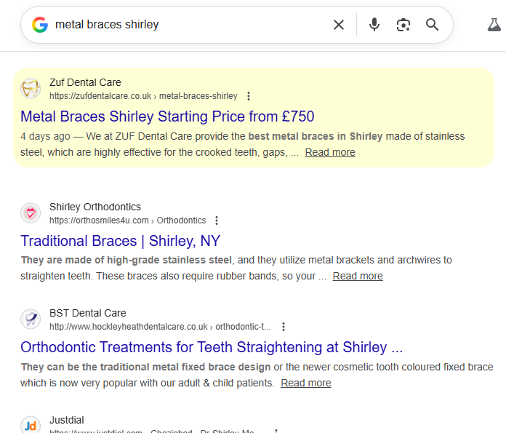
Task: Click the BST Dental Care favicon
Action: (31, 319)
